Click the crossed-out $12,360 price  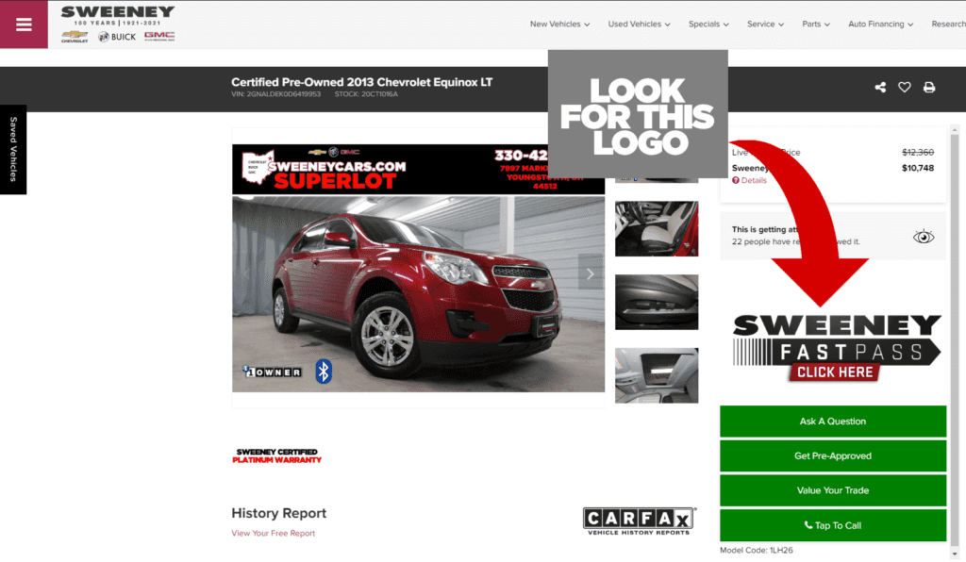click(917, 152)
